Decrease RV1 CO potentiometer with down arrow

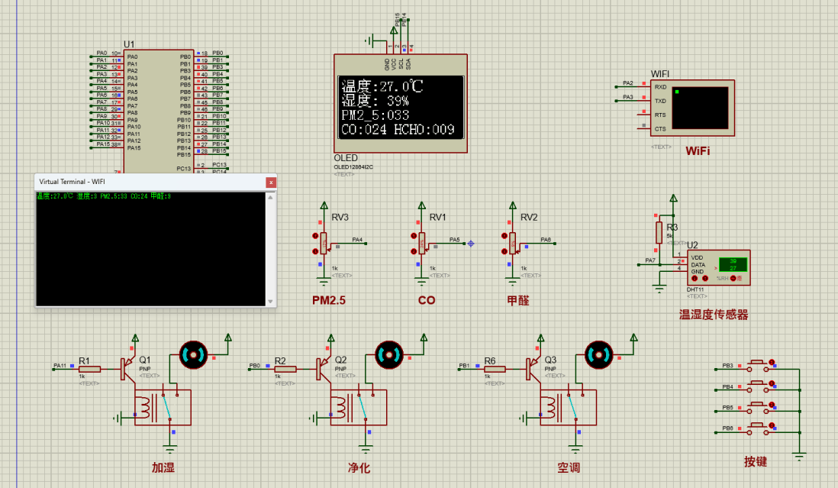pyautogui.click(x=419, y=250)
